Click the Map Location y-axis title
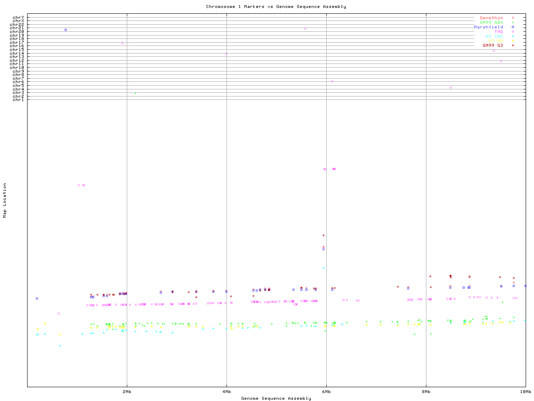This screenshot has height=401, width=534. 5,200
